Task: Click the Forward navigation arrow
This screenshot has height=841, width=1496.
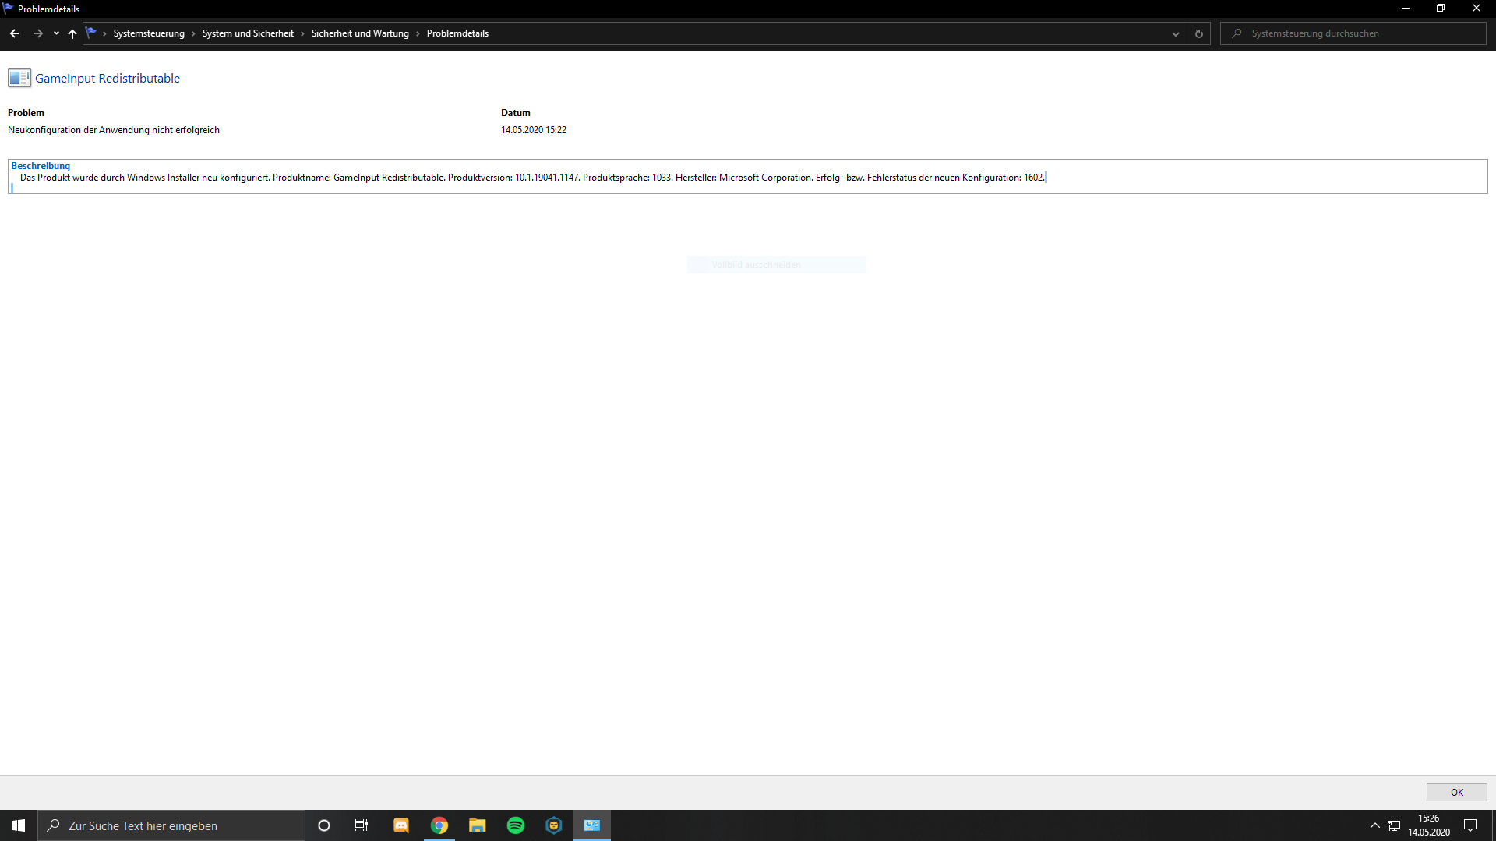Action: tap(37, 33)
